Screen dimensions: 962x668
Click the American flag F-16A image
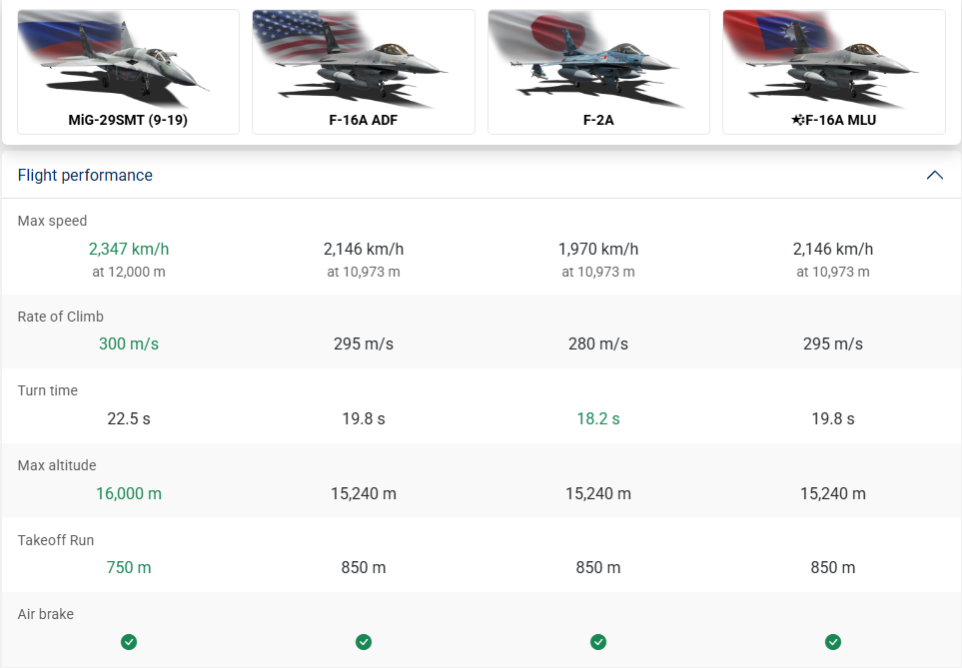(x=364, y=60)
